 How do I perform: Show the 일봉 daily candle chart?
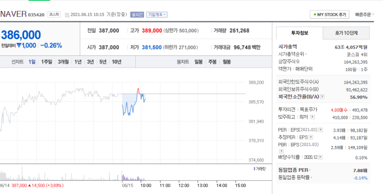click(x=198, y=62)
